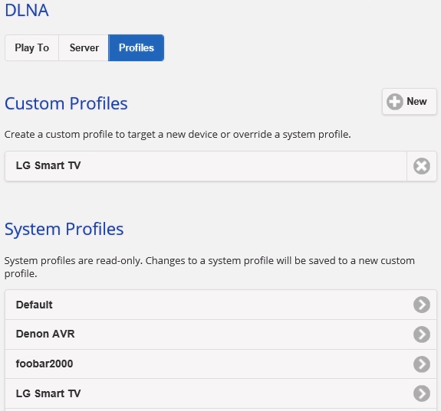
Task: Click the custom profile description text
Action: click(x=178, y=135)
